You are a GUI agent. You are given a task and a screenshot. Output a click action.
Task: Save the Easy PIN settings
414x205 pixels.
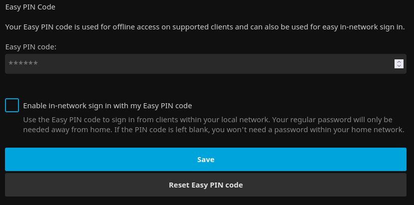(206, 160)
